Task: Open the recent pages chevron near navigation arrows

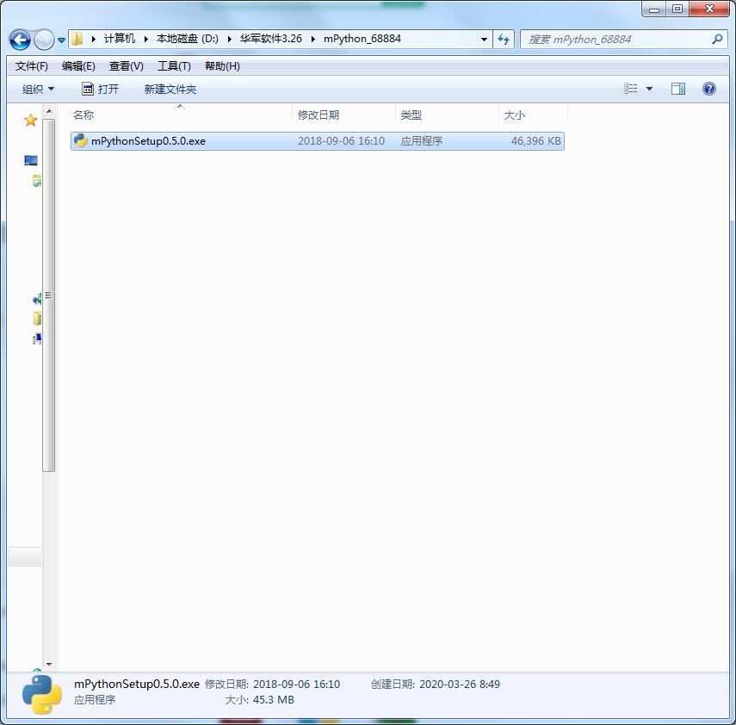Action: point(60,40)
